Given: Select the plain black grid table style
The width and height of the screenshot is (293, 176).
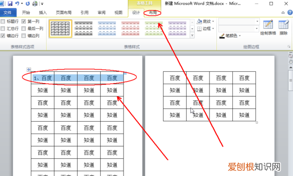Looking at the screenshot, I should point(61,29).
